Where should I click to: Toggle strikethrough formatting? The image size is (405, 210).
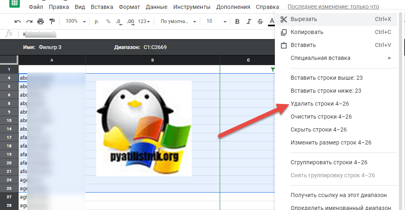tap(260, 21)
